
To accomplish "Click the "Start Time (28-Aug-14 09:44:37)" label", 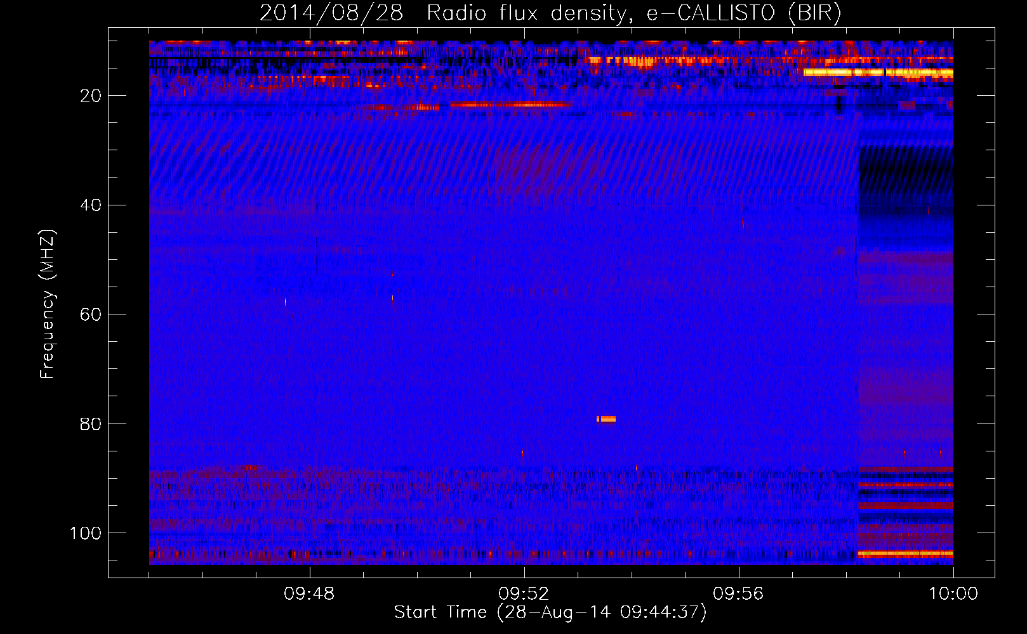I will (550, 612).
